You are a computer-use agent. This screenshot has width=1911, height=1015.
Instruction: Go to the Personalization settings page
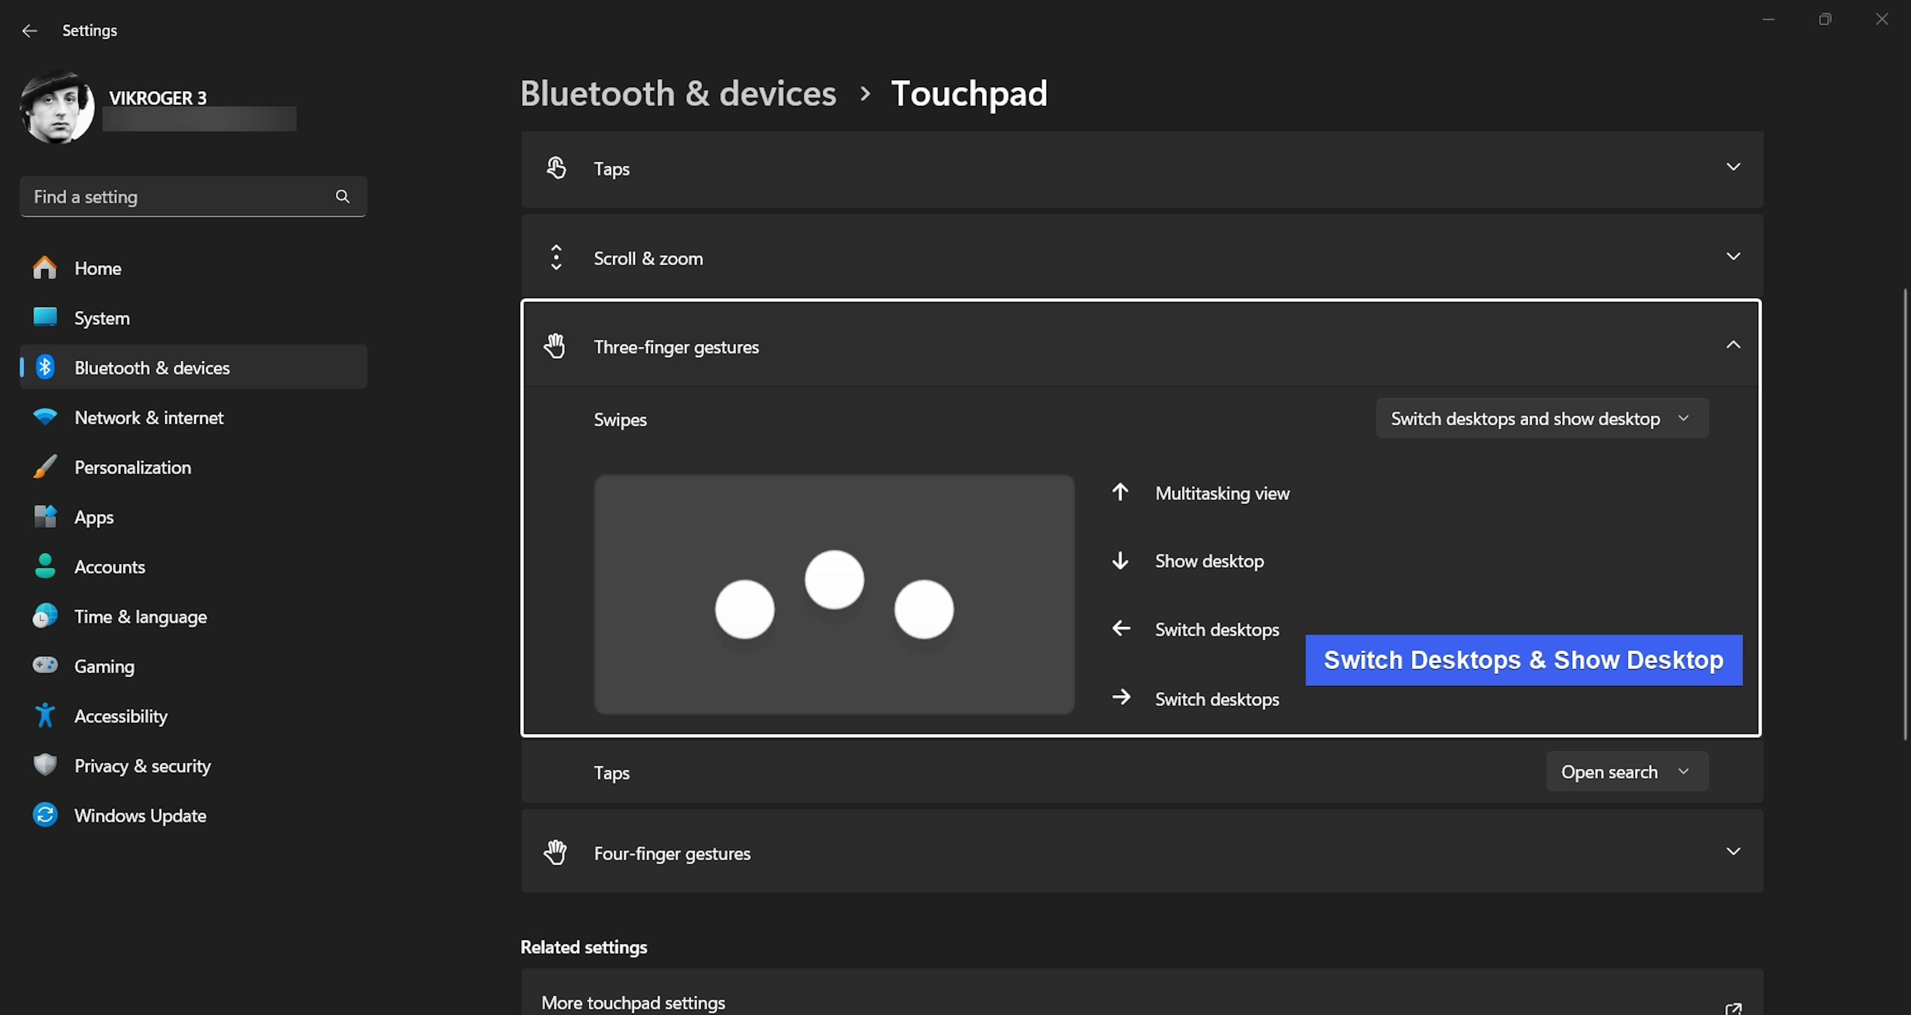point(133,467)
